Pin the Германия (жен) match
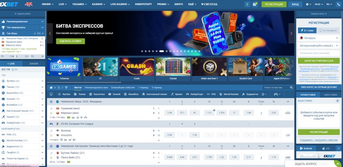 pos(51,109)
